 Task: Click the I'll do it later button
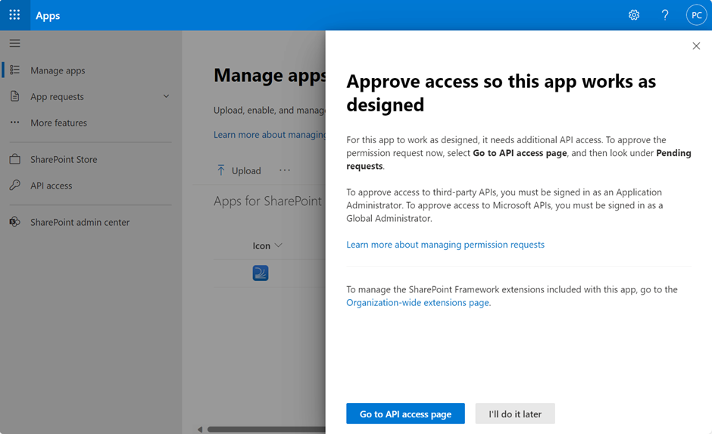[515, 414]
